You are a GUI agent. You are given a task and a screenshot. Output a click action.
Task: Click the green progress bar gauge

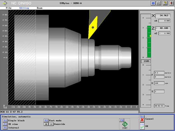point(149,42)
